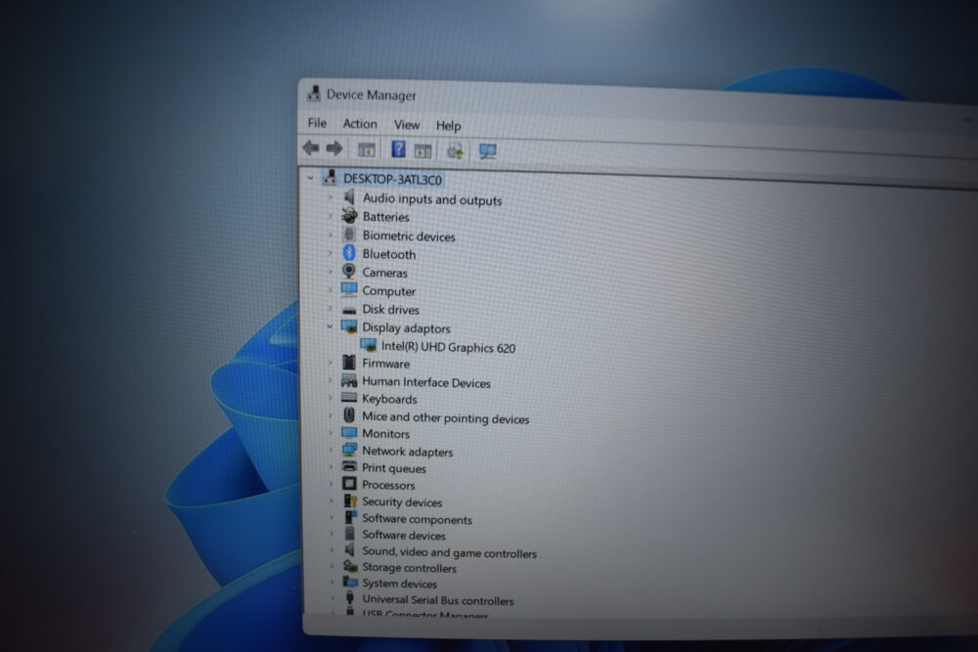Select the Computer label
This screenshot has width=978, height=652.
coord(389,291)
